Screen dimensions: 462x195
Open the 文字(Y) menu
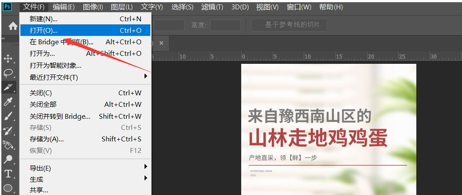(x=152, y=7)
